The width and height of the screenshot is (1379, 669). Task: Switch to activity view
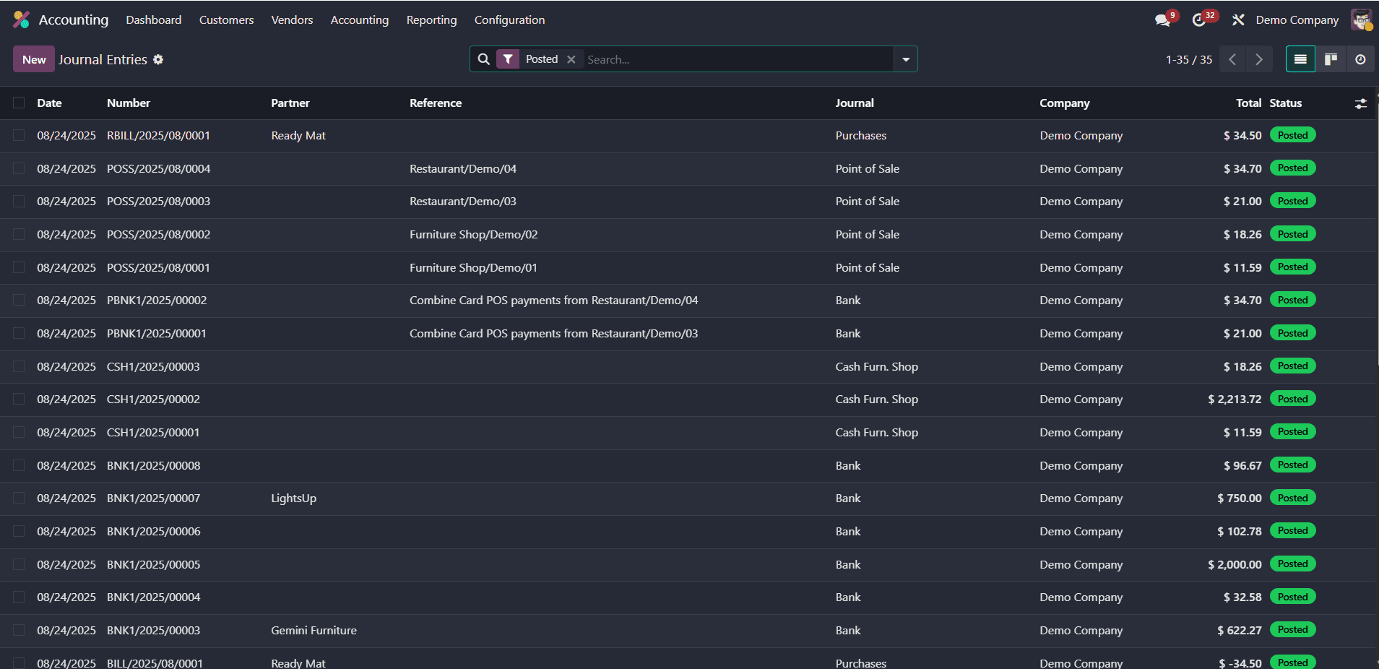(x=1360, y=59)
